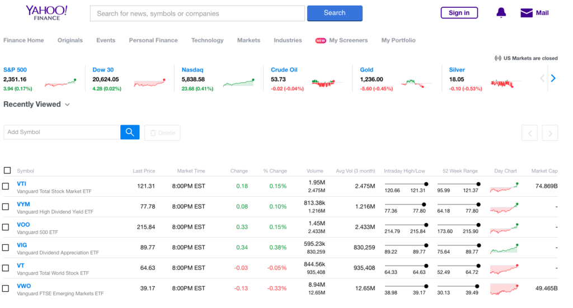Click the magnifier Add Symbol search button

(130, 132)
